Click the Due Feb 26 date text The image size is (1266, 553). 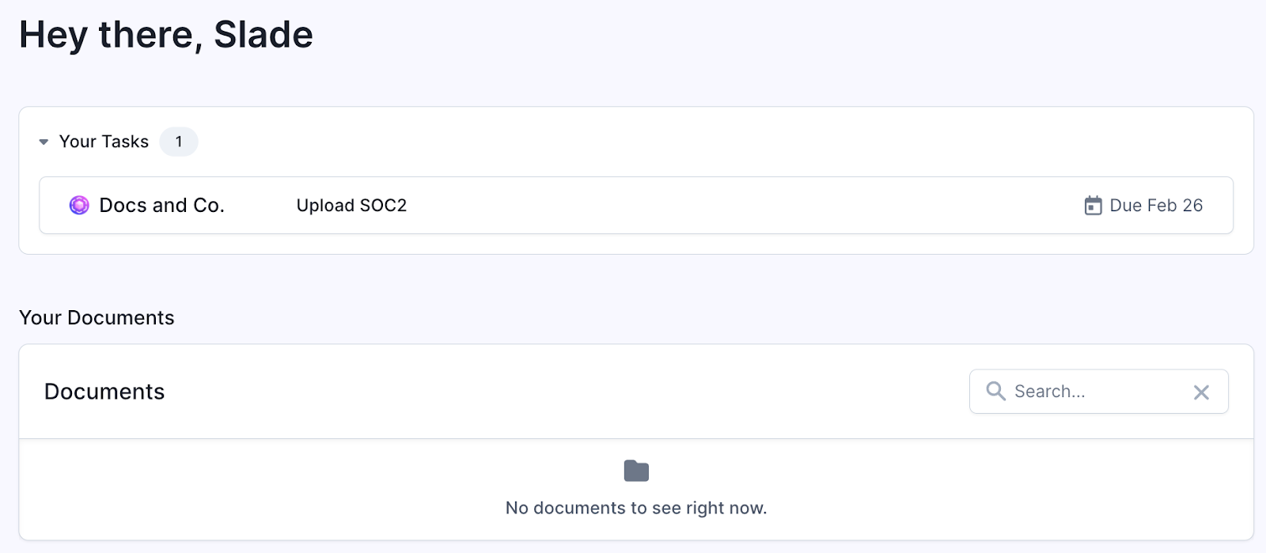point(1156,206)
